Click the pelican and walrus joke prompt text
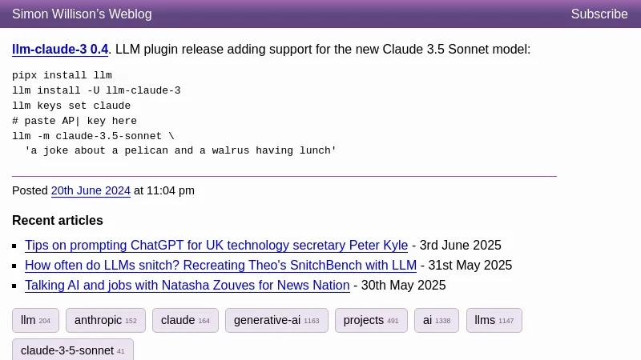This screenshot has height=360, width=641. [x=180, y=150]
